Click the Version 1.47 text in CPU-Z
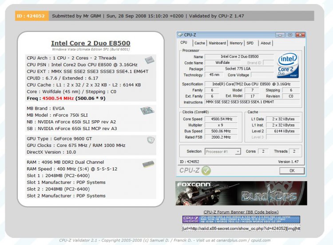 288,162
